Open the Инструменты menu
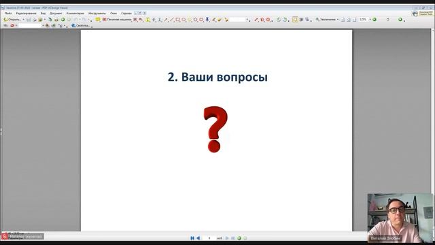This screenshot has height=245, width=435. pyautogui.click(x=97, y=14)
